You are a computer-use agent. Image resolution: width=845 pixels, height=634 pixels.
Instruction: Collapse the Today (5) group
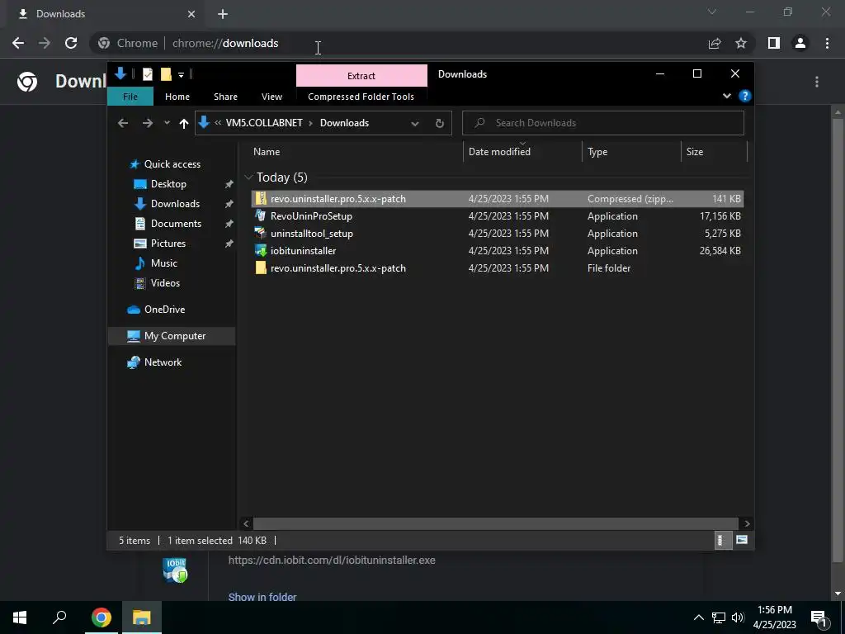(x=248, y=177)
